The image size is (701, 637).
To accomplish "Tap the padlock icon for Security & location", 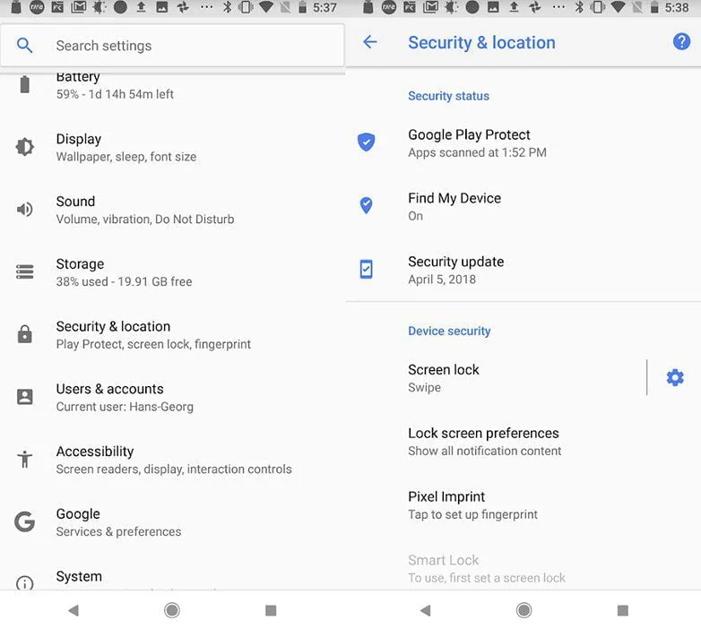I will (24, 334).
